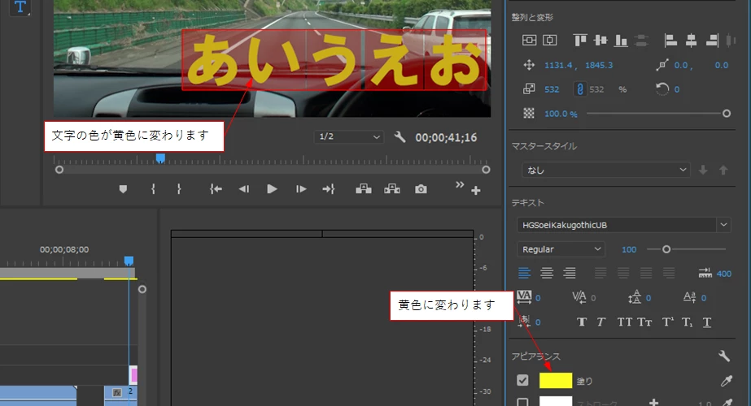Click the program monitor playhead marker
The height and width of the screenshot is (406, 751).
[x=160, y=158]
